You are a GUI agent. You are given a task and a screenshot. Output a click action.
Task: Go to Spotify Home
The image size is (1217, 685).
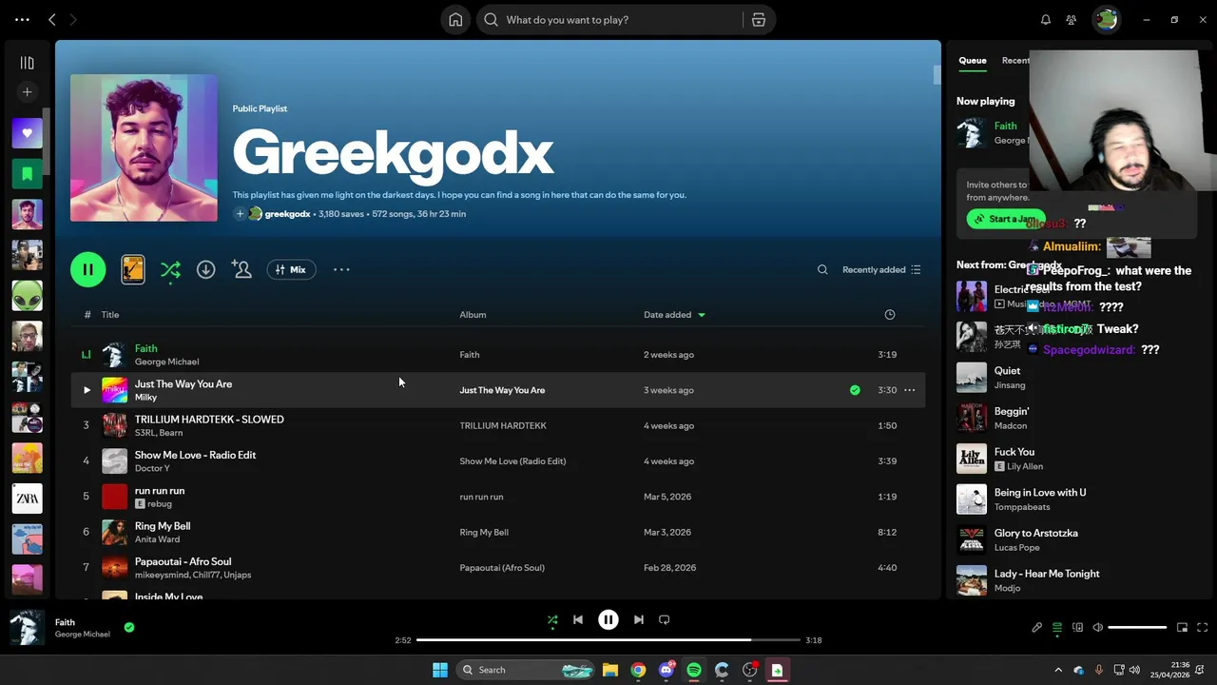pyautogui.click(x=455, y=20)
